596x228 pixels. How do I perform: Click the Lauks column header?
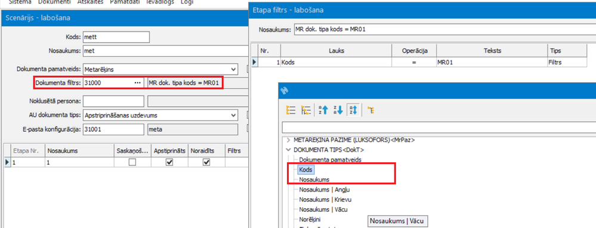coord(336,51)
